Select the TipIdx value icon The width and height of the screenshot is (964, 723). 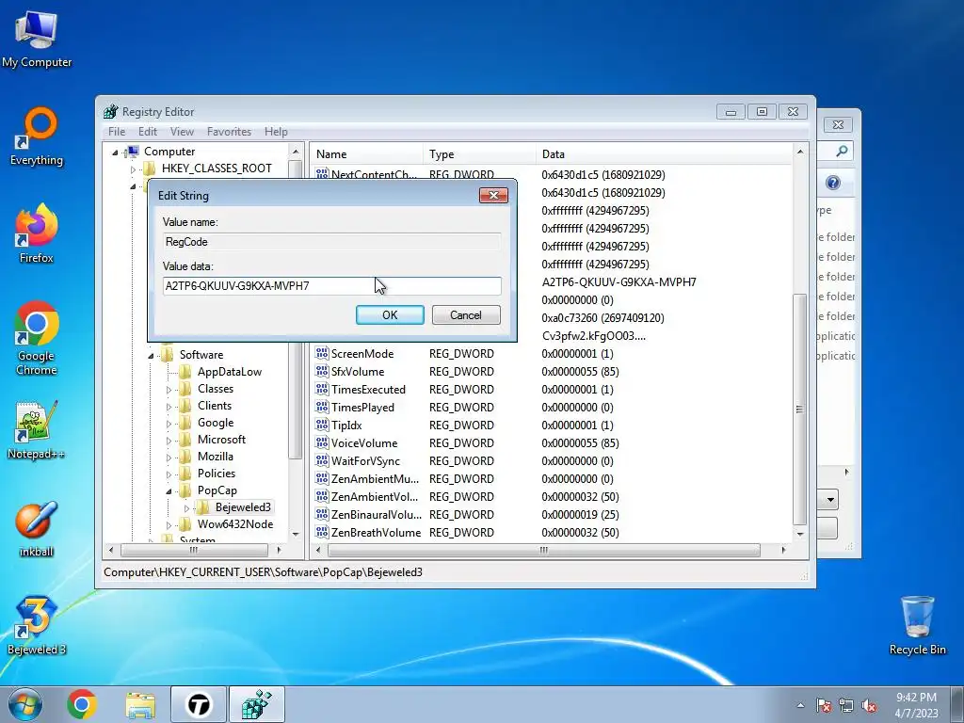coord(322,425)
